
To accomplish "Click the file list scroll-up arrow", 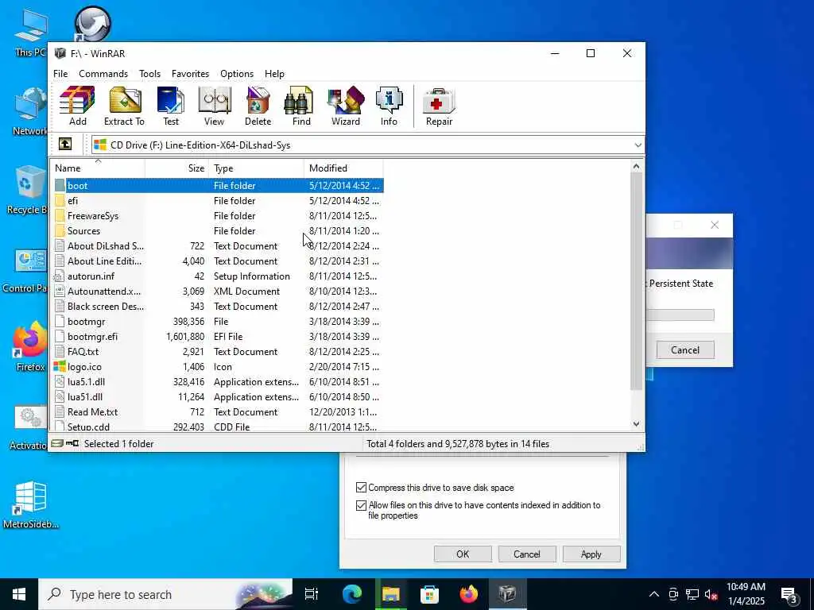I will (637, 167).
